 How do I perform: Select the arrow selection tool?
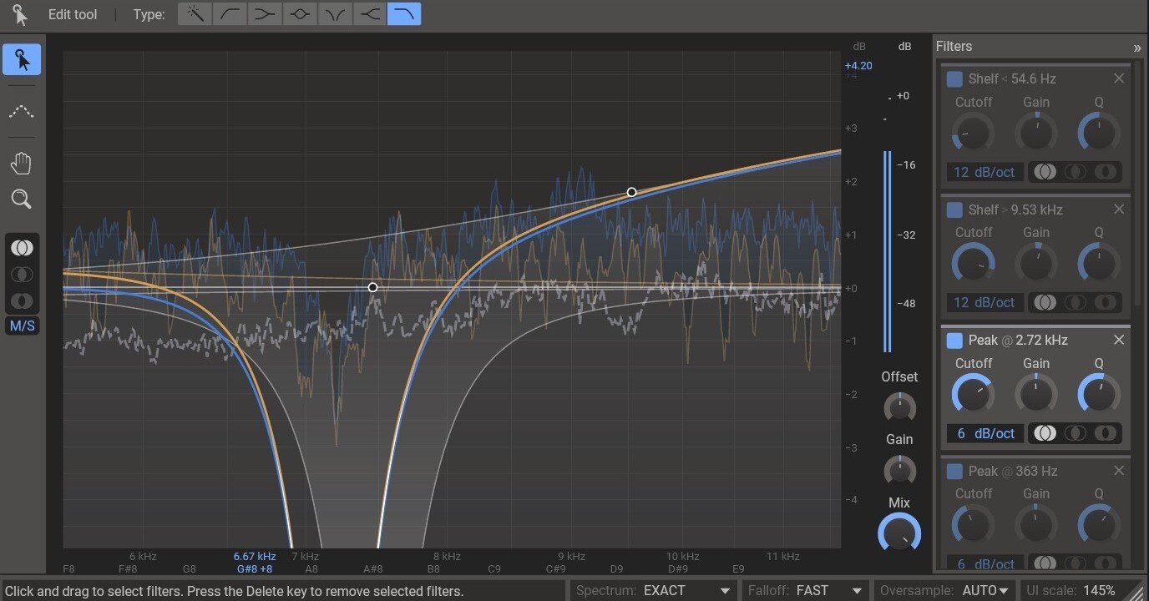click(x=21, y=59)
